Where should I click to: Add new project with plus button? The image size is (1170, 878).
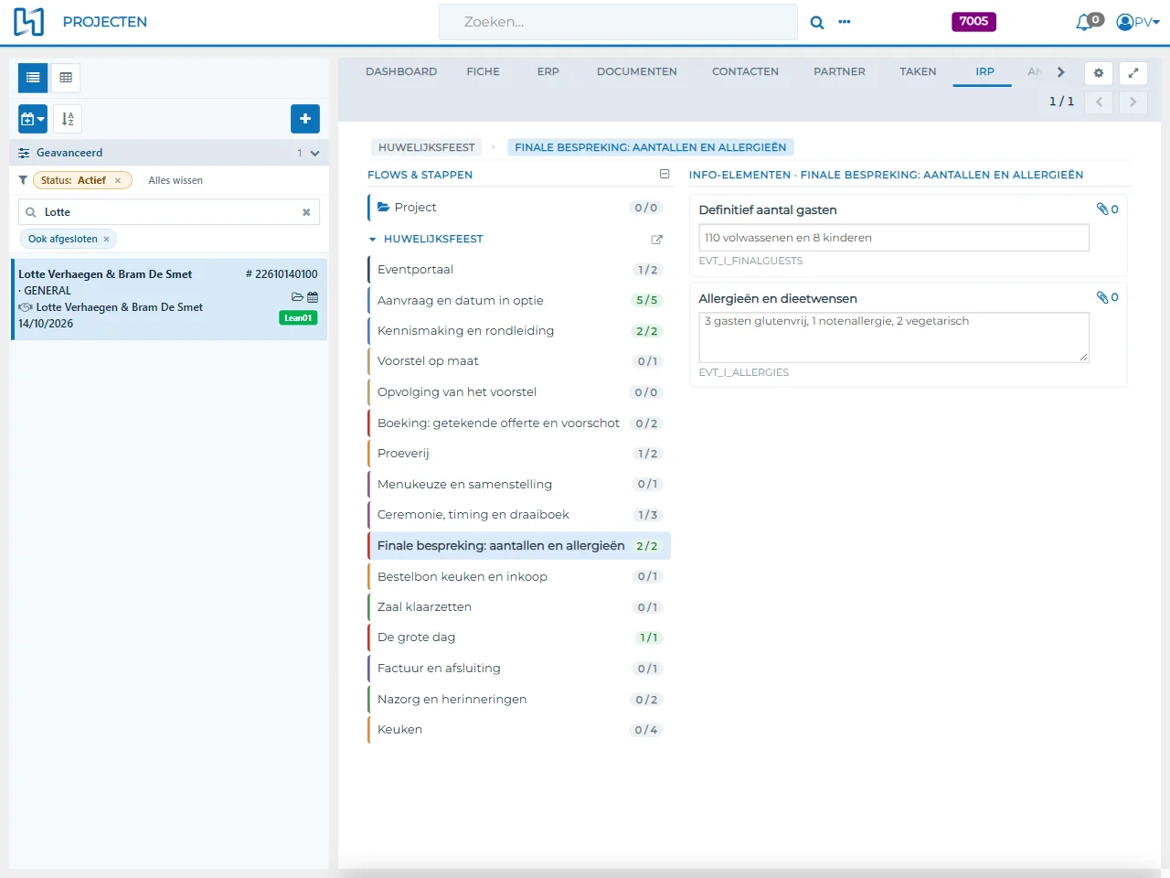(305, 119)
